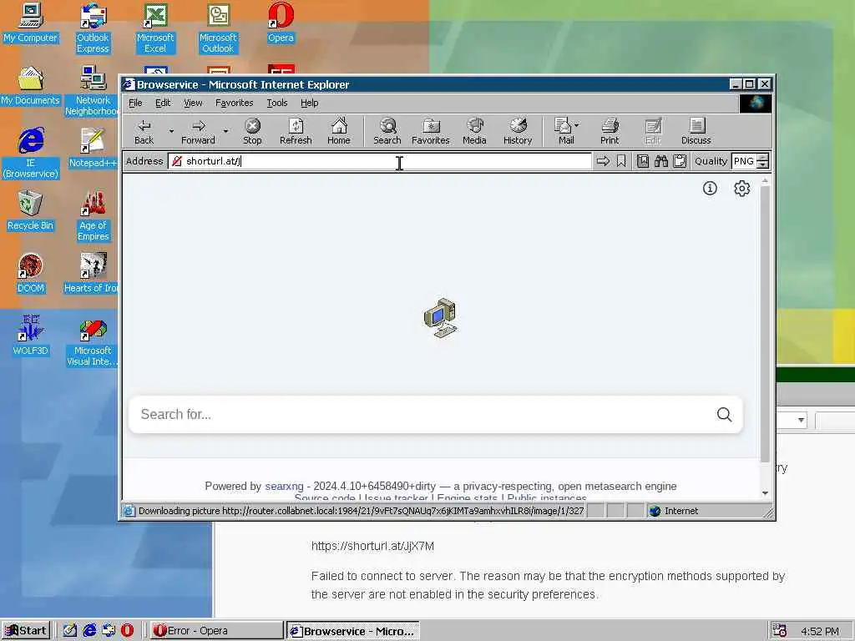Open the Edit menu
The width and height of the screenshot is (855, 641).
[x=163, y=103]
